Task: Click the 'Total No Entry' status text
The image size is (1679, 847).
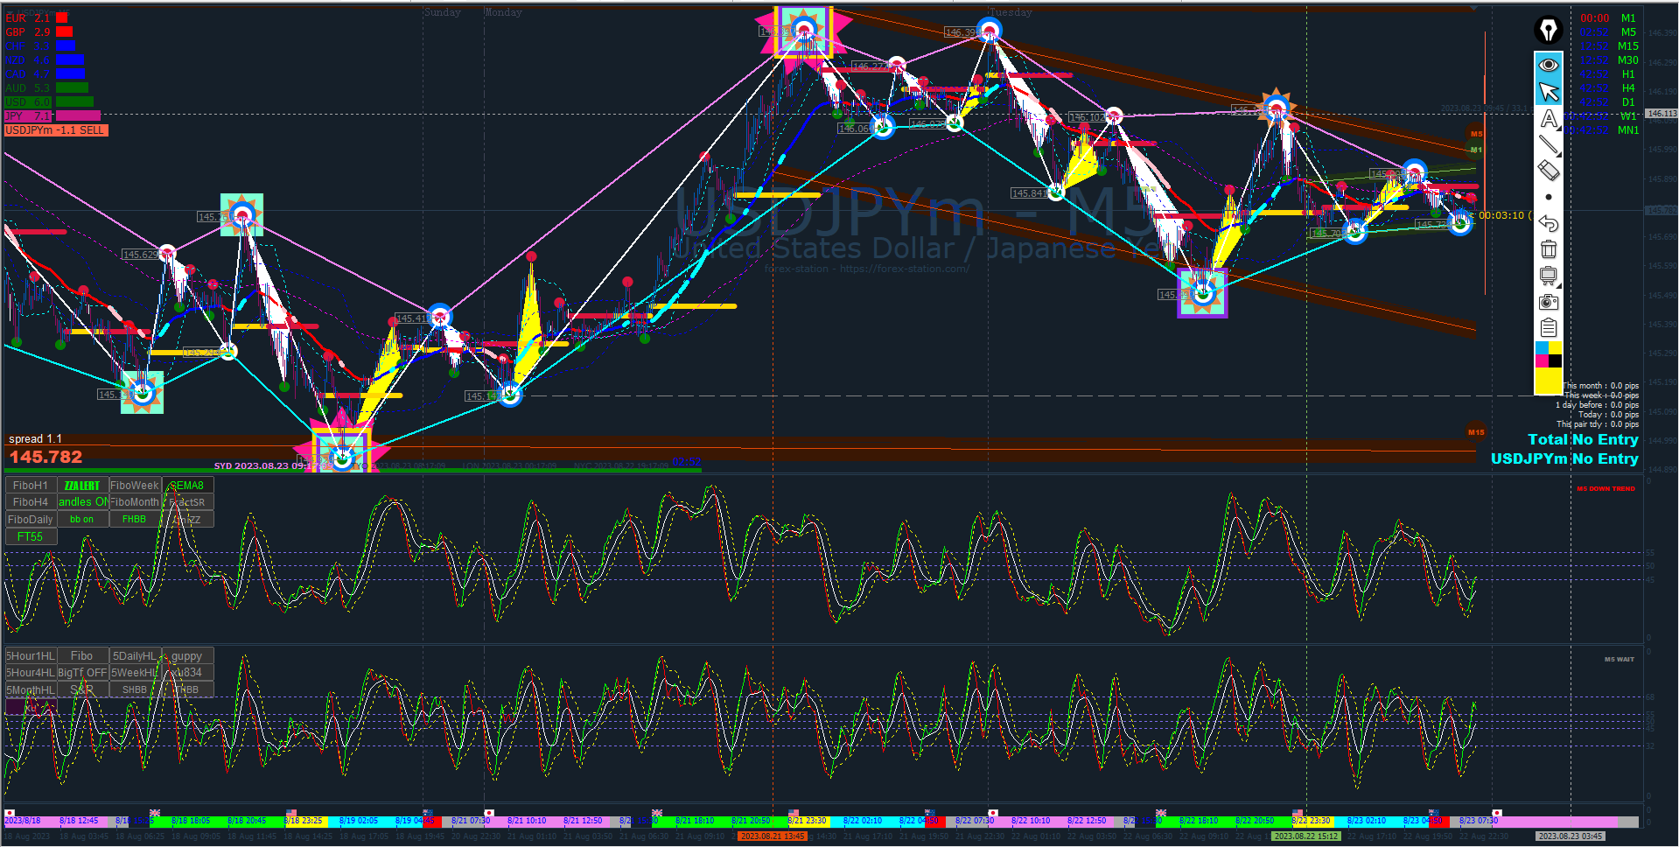Action: point(1583,439)
